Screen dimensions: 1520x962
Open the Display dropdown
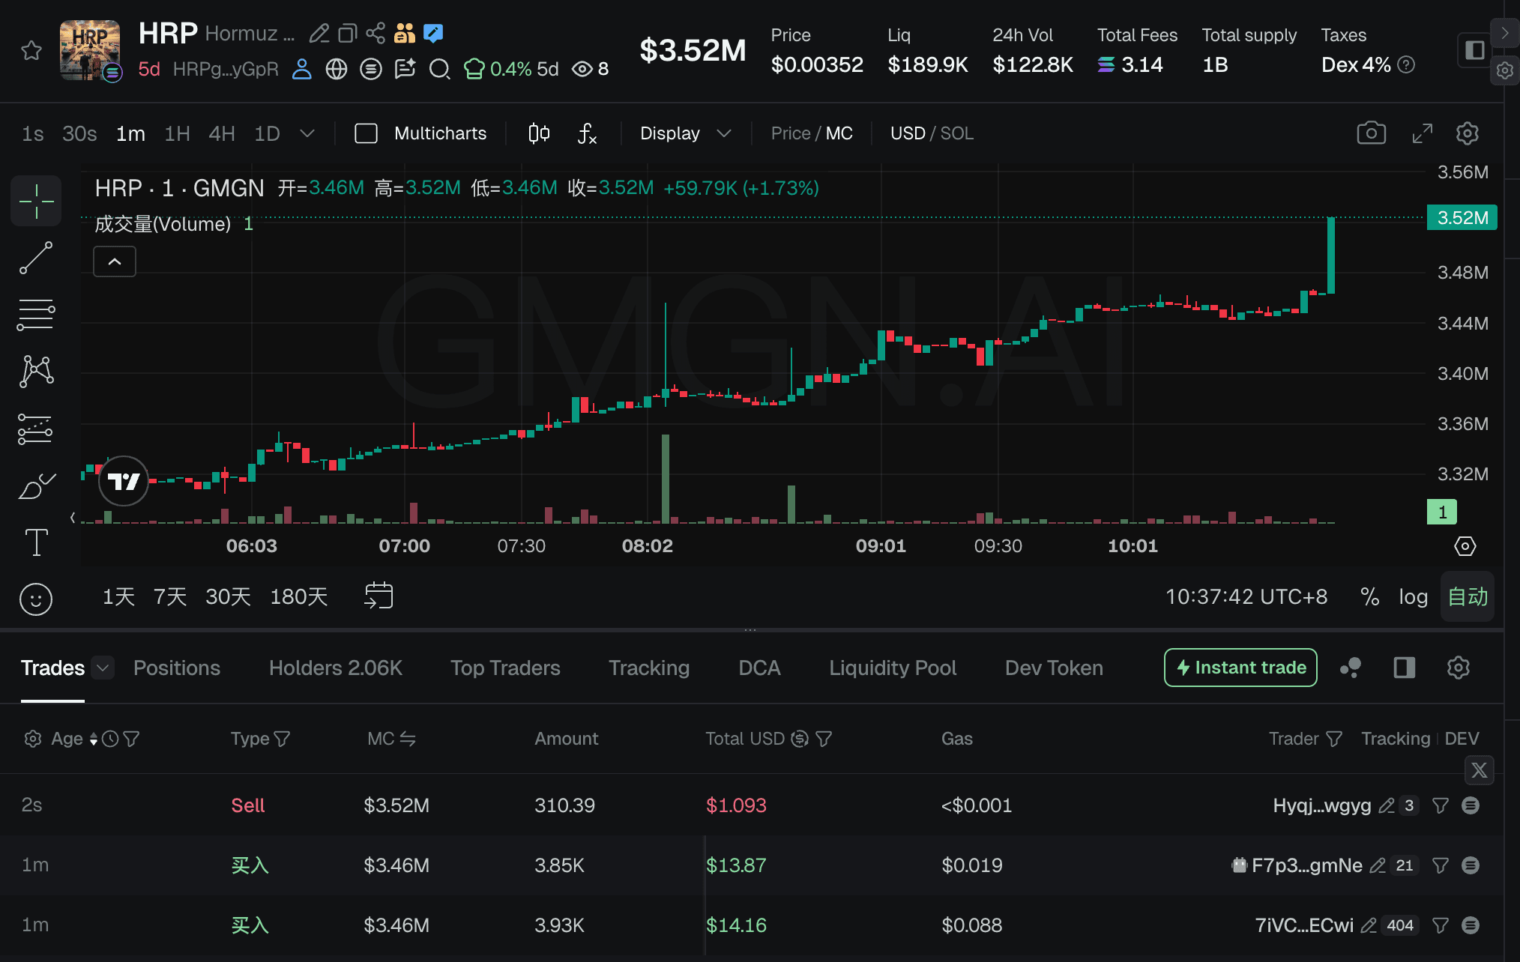[685, 133]
